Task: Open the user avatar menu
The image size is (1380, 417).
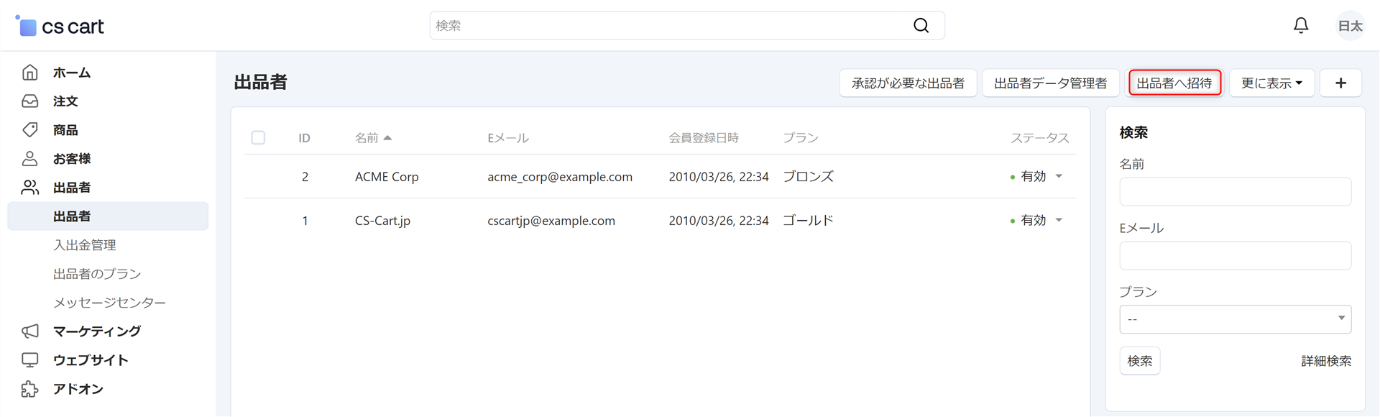Action: point(1350,26)
